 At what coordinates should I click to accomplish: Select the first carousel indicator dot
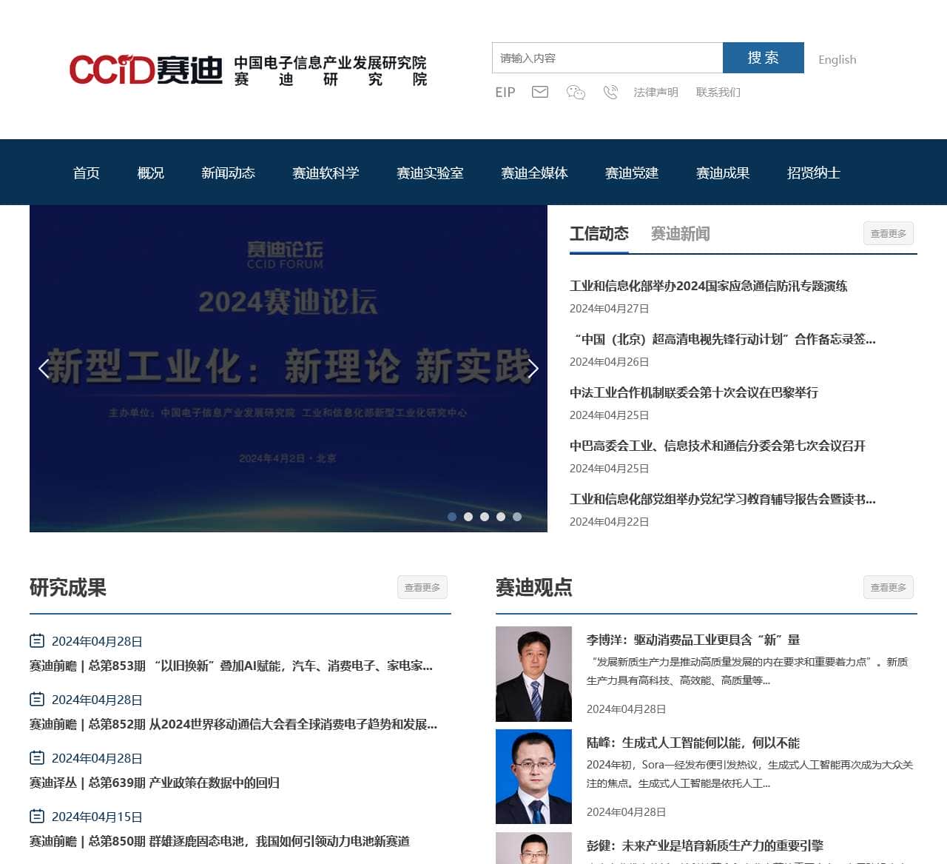451,518
